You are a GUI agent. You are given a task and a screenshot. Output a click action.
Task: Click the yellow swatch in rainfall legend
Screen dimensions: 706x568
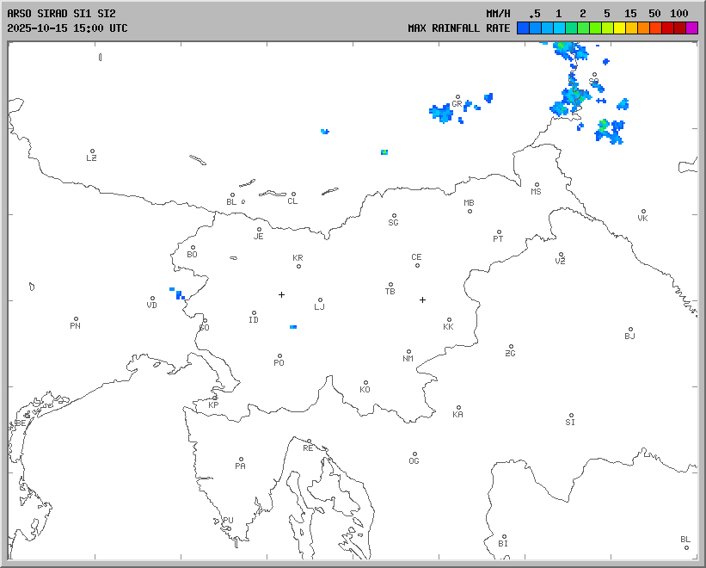pos(619,28)
